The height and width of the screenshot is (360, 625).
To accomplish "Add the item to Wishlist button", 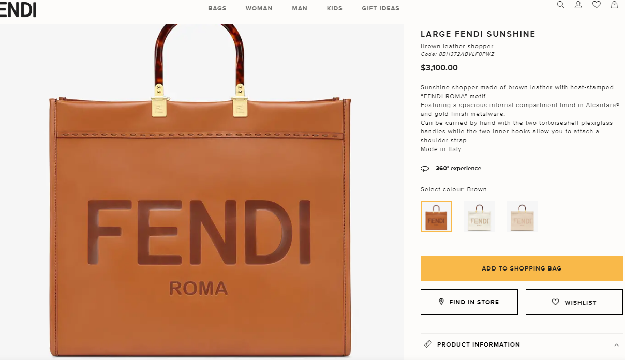I will (574, 302).
